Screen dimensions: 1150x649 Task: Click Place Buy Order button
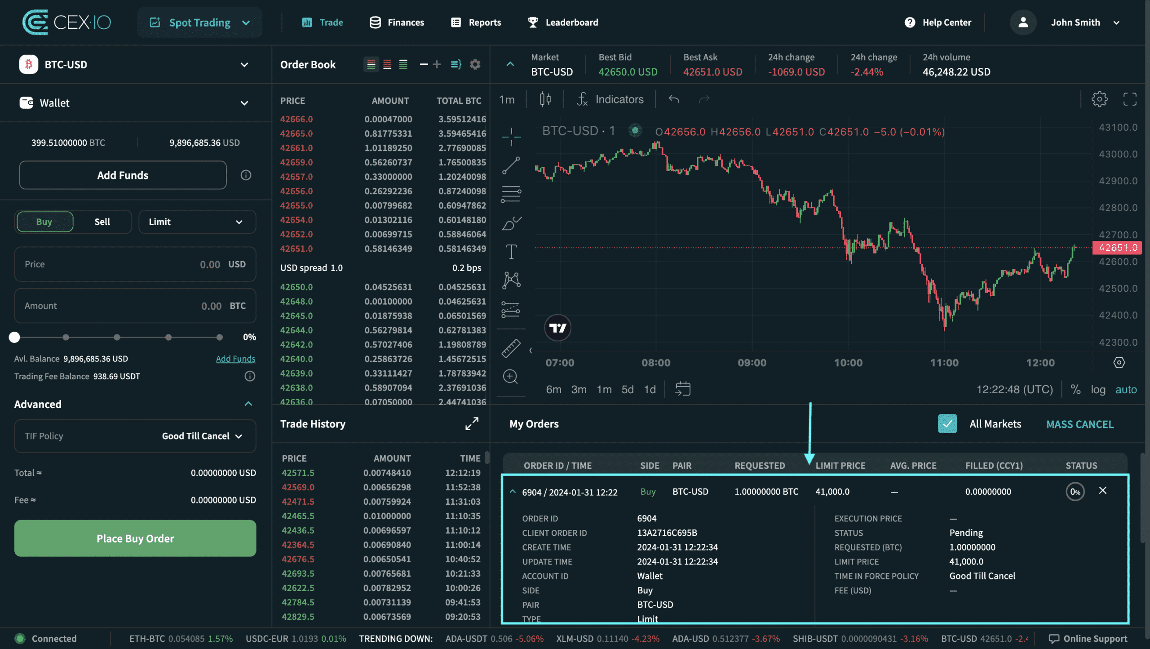tap(135, 538)
